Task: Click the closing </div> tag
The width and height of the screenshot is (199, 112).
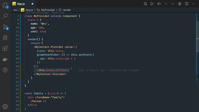Action: 32,105
